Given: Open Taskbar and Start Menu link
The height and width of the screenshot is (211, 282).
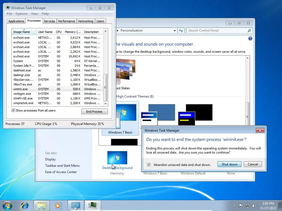Looking at the screenshot, I should [62, 166].
